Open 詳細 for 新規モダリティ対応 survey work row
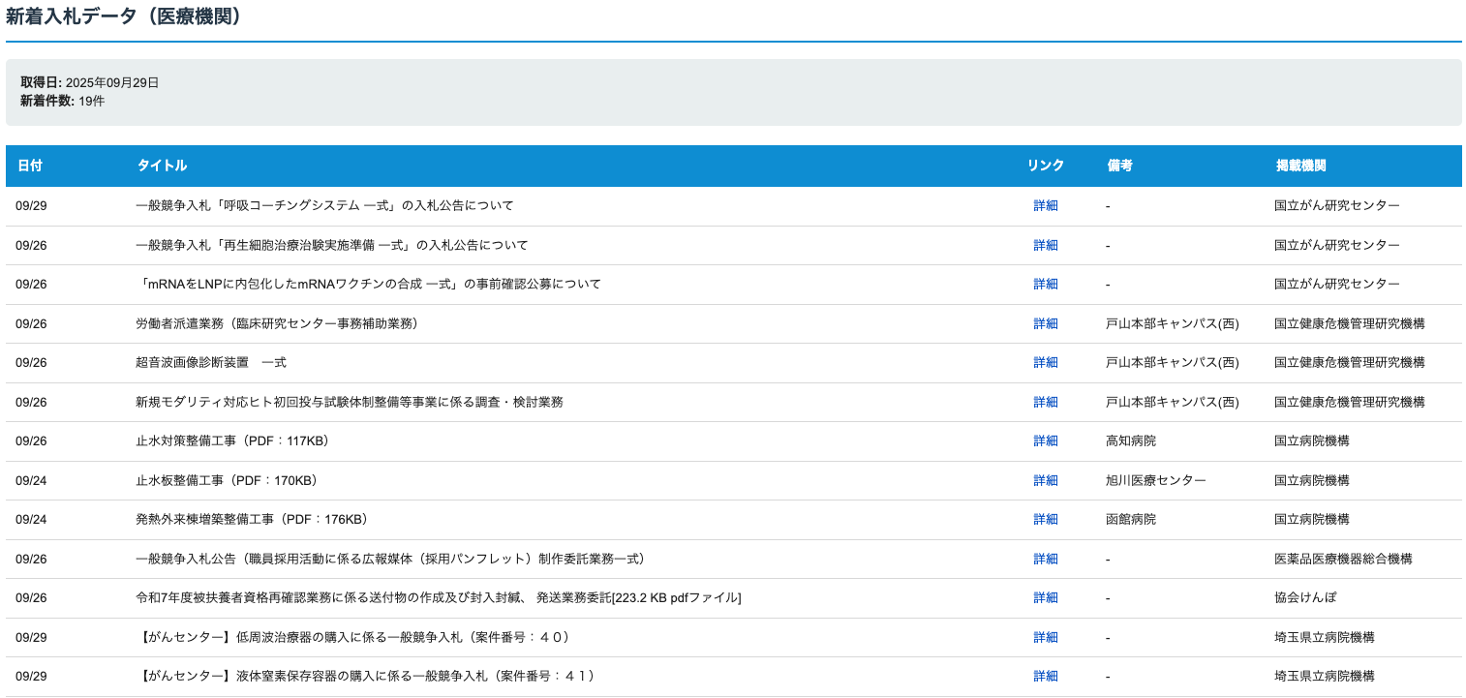This screenshot has width=1466, height=698. pos(1046,402)
